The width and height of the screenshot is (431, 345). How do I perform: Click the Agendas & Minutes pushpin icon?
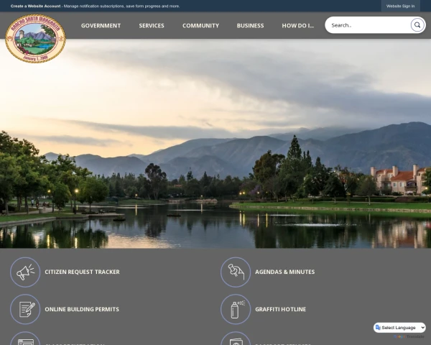tap(236, 272)
